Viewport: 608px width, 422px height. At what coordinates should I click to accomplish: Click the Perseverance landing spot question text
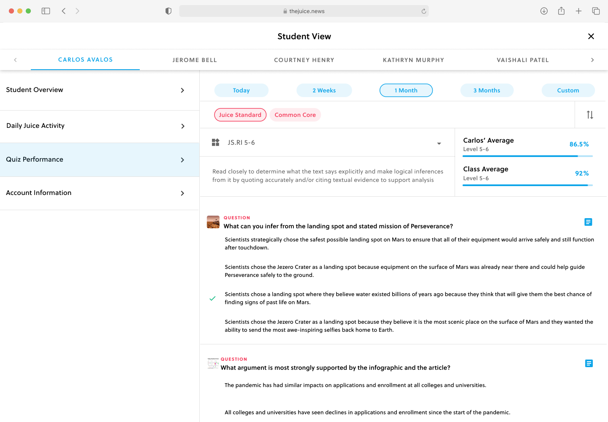(338, 226)
